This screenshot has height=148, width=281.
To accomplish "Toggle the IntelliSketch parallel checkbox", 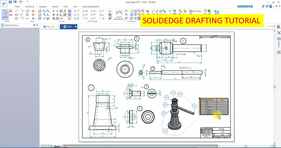I will pyautogui.click(x=92, y=18).
